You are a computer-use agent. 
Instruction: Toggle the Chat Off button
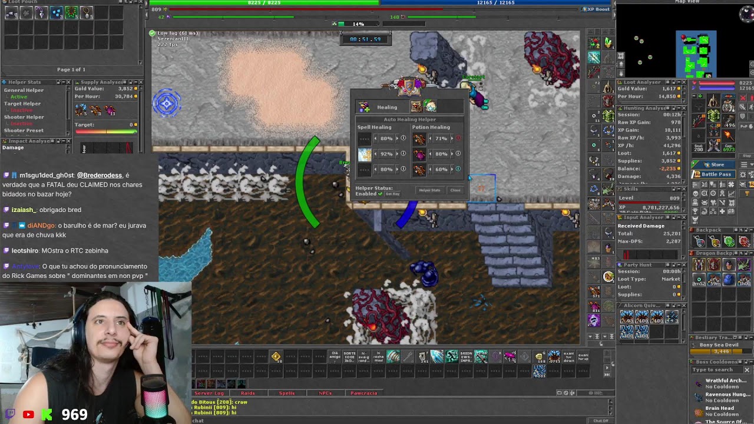600,420
